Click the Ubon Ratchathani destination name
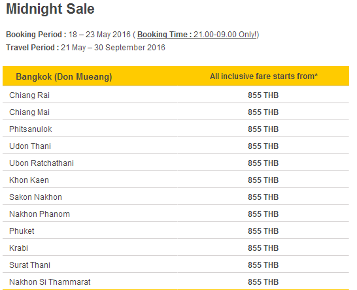Screen dimensions: 357x290 point(41,163)
